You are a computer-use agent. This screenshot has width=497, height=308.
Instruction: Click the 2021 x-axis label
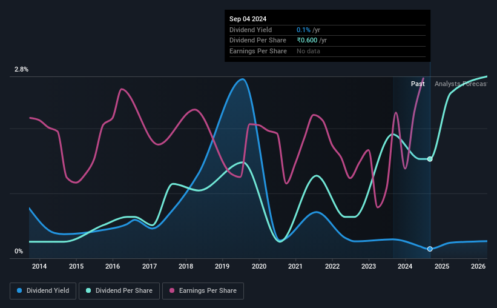point(295,266)
